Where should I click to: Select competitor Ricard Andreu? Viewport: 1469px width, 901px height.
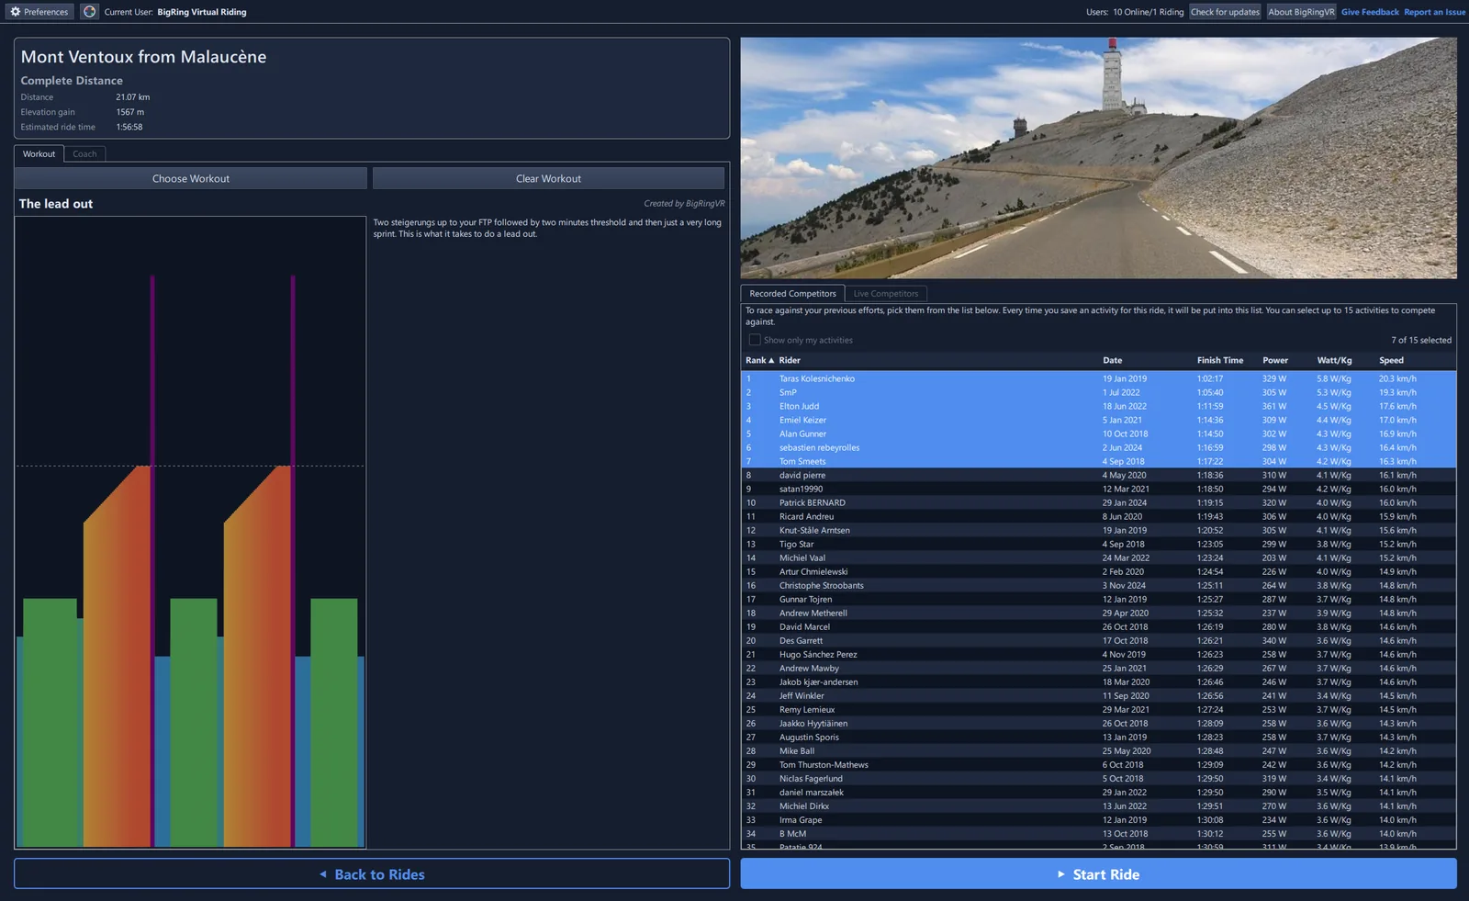click(x=1098, y=516)
